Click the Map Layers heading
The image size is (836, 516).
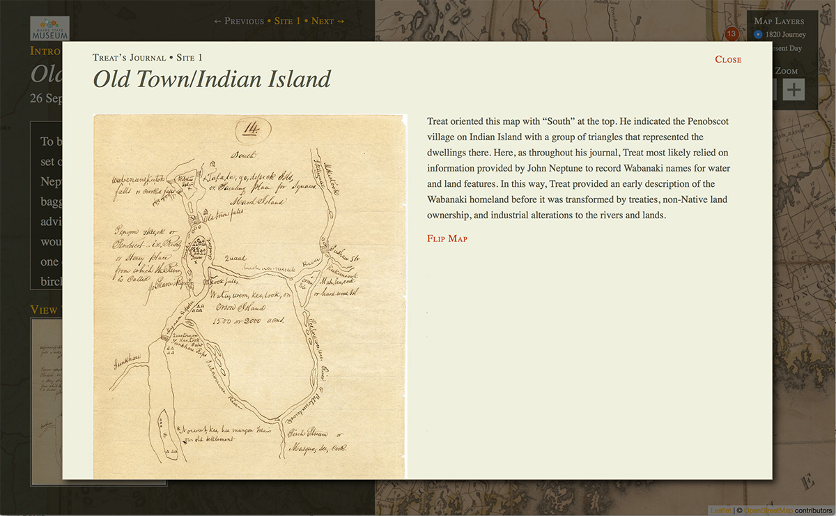click(779, 21)
